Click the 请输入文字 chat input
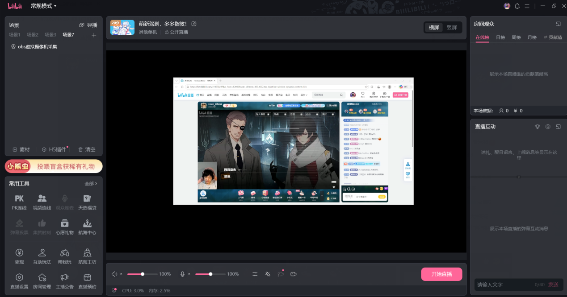Viewport: 567px width, 297px height. (x=505, y=285)
